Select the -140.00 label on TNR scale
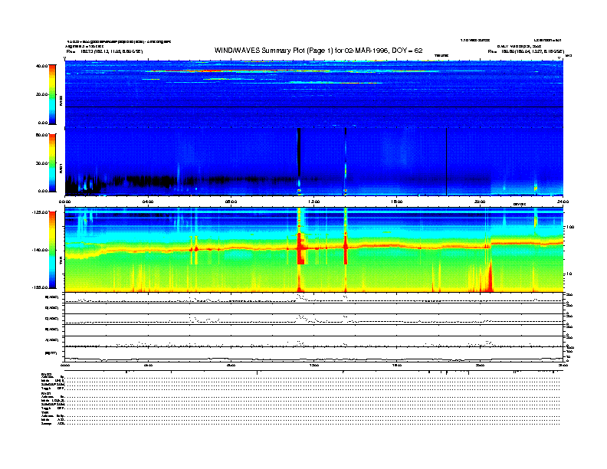The image size is (607, 469). [x=40, y=250]
